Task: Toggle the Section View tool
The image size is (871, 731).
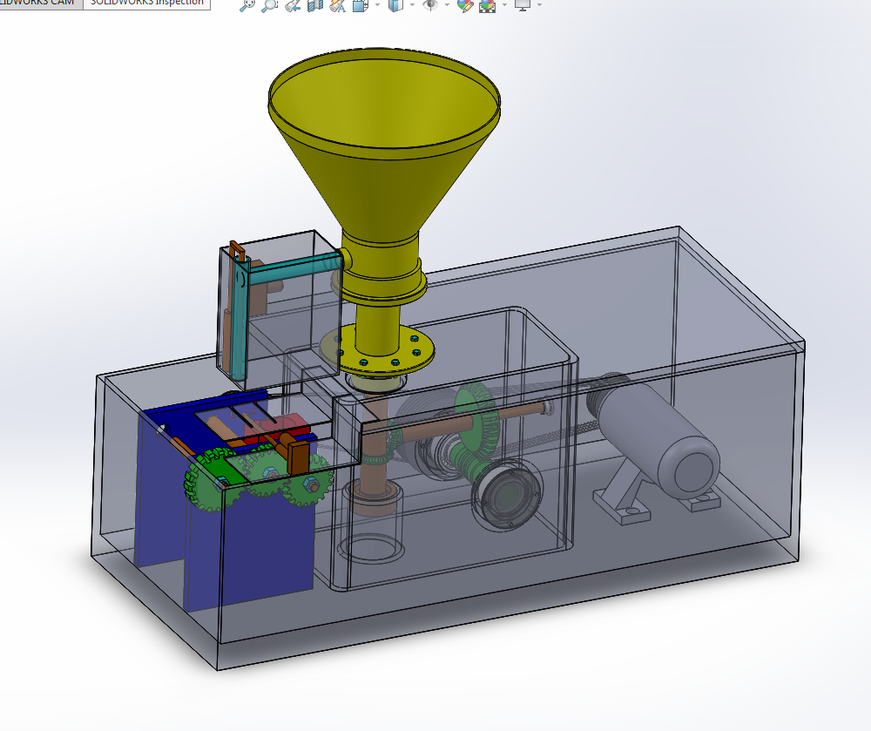Action: pyautogui.click(x=315, y=5)
